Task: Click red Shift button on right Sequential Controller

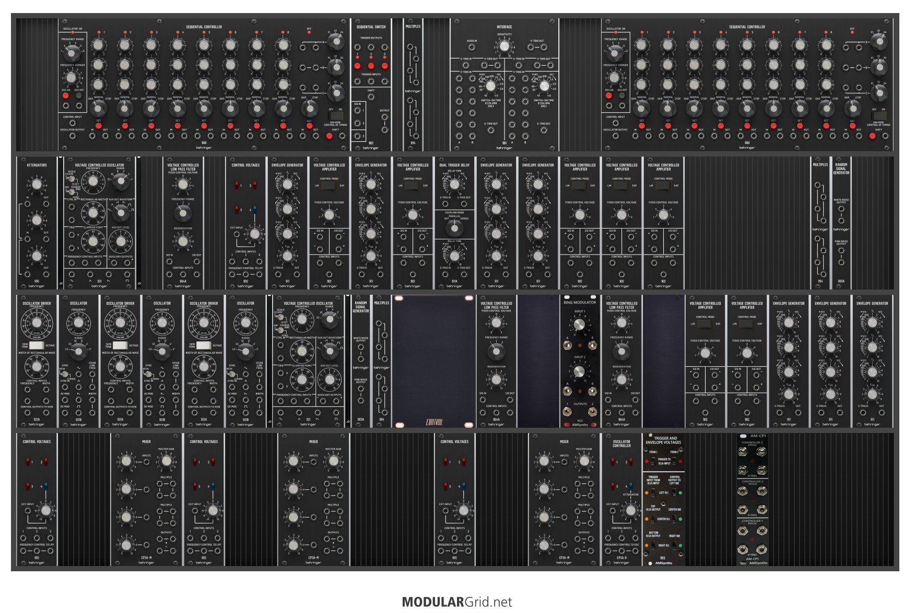Action: point(872,136)
